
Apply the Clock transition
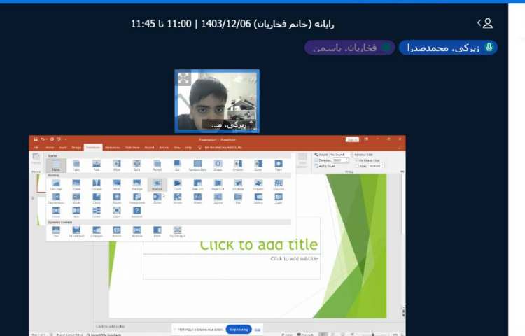[97, 198]
